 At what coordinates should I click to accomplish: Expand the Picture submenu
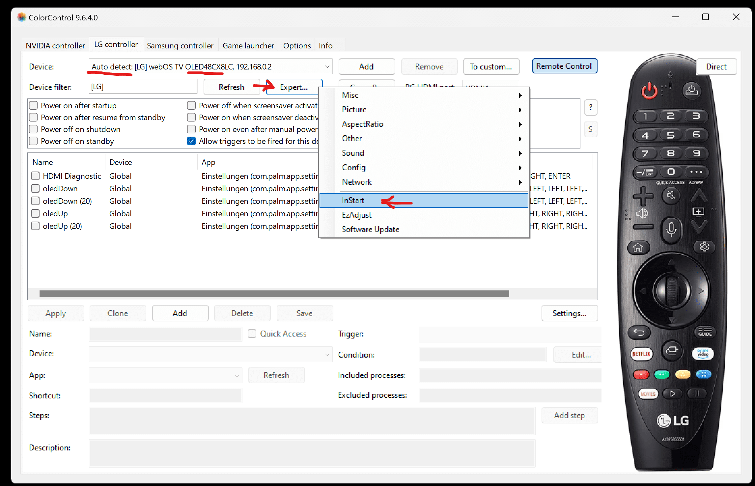tap(424, 110)
